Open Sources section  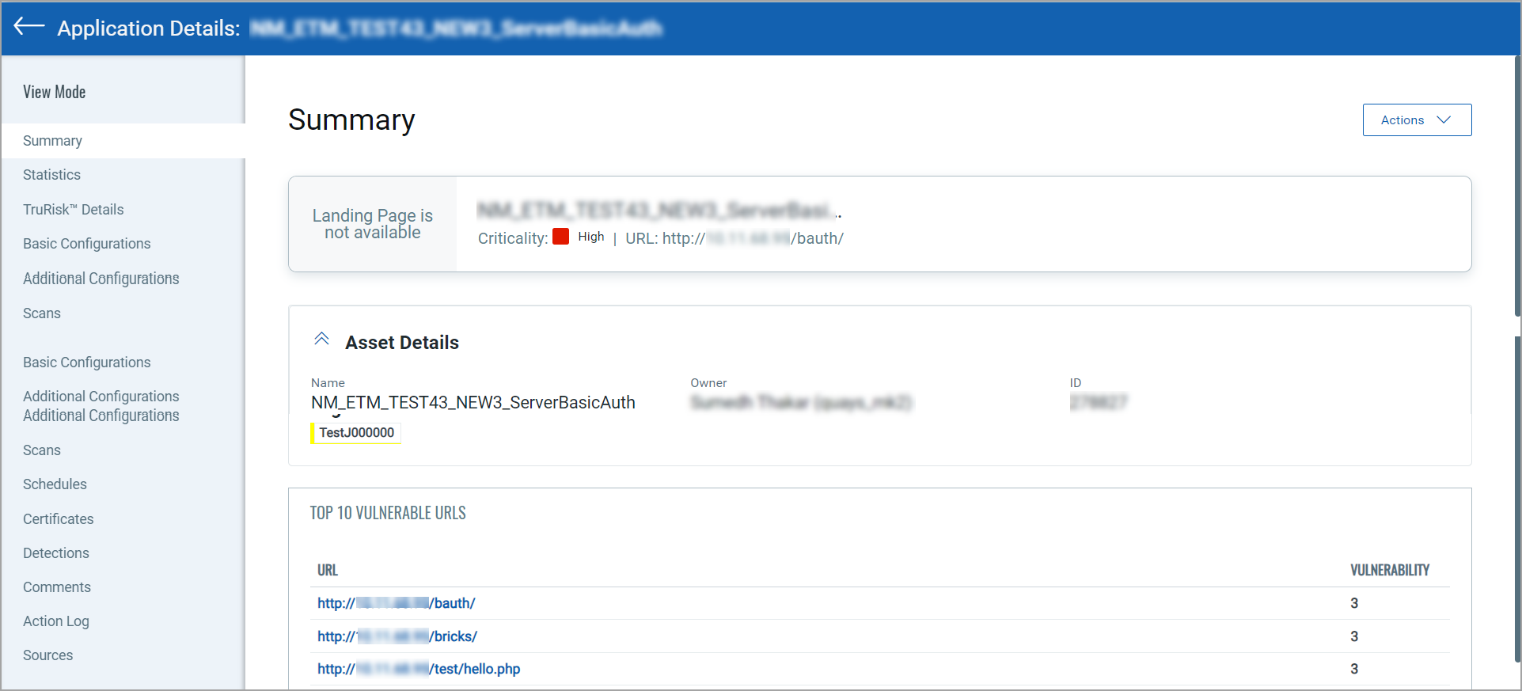[x=47, y=655]
